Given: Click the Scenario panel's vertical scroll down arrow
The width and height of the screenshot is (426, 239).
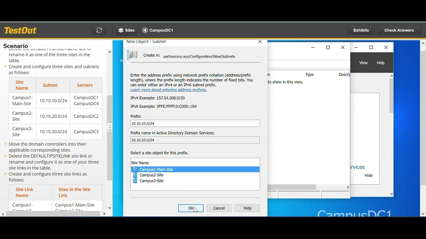Looking at the screenshot, I should pyautogui.click(x=109, y=208).
